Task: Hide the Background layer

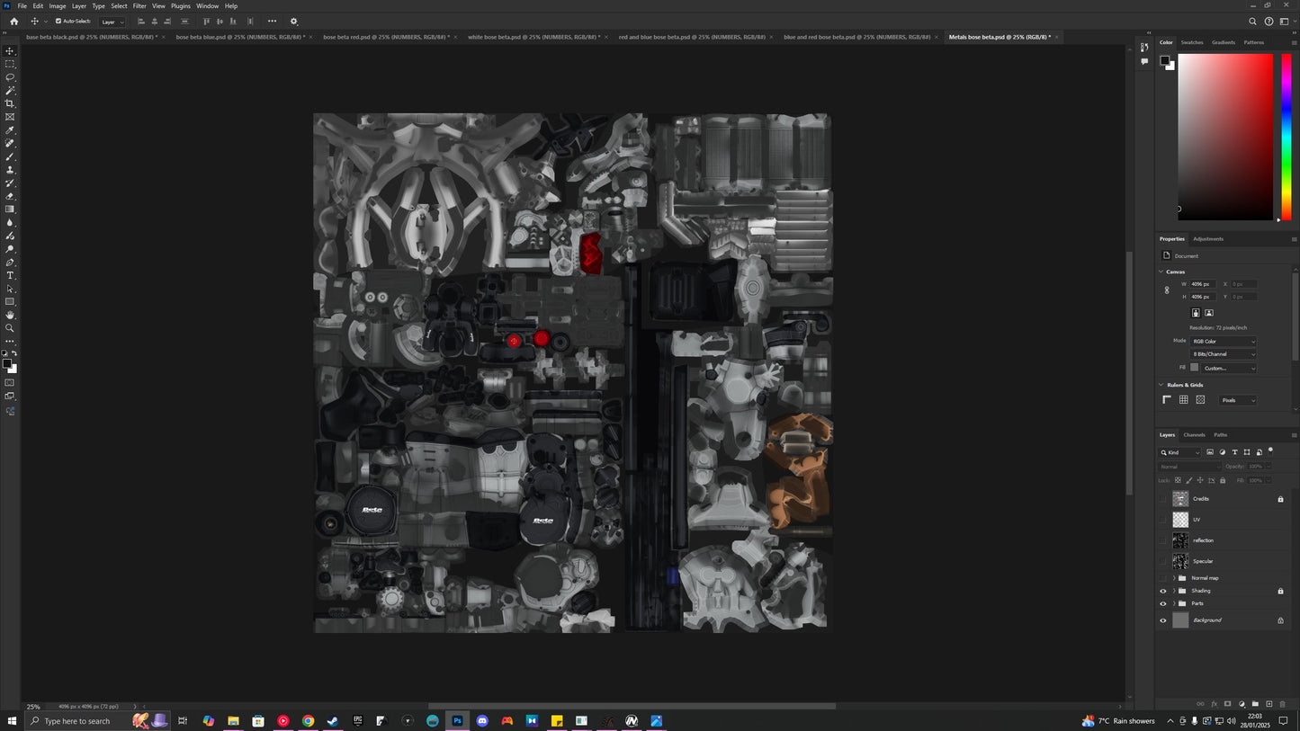Action: click(1162, 620)
